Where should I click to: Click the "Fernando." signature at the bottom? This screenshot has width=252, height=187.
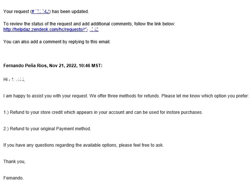coord(13,178)
